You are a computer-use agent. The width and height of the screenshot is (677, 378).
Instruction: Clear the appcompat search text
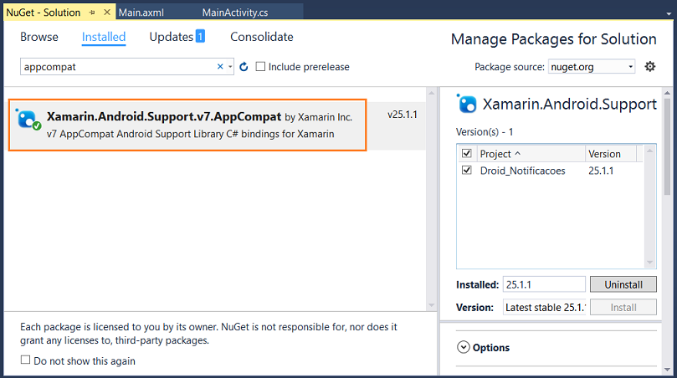point(220,66)
